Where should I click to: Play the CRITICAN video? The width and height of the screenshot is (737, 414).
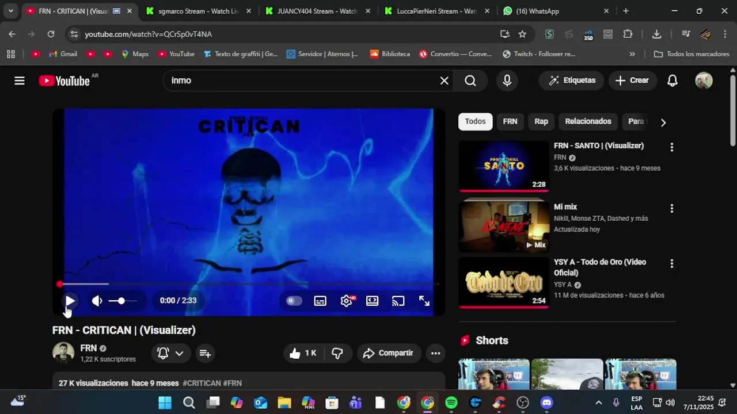click(x=70, y=301)
